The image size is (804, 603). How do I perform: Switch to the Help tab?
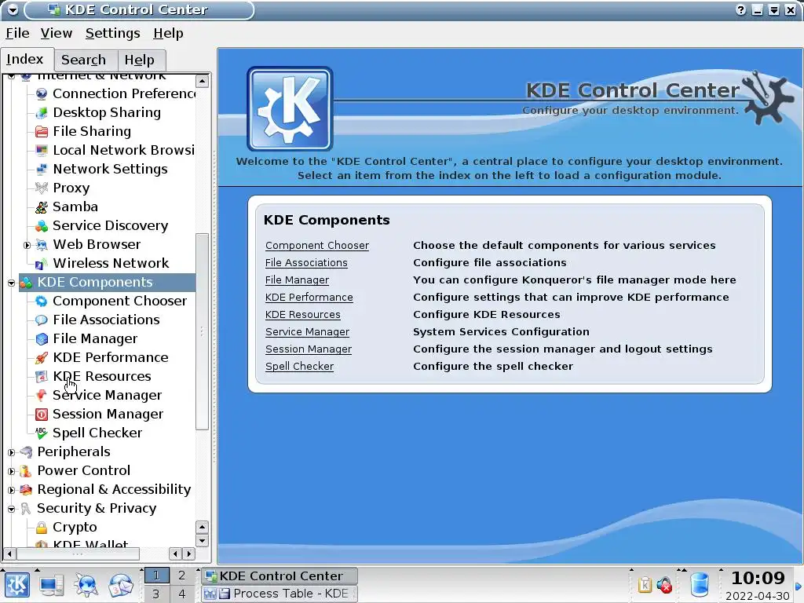140,60
